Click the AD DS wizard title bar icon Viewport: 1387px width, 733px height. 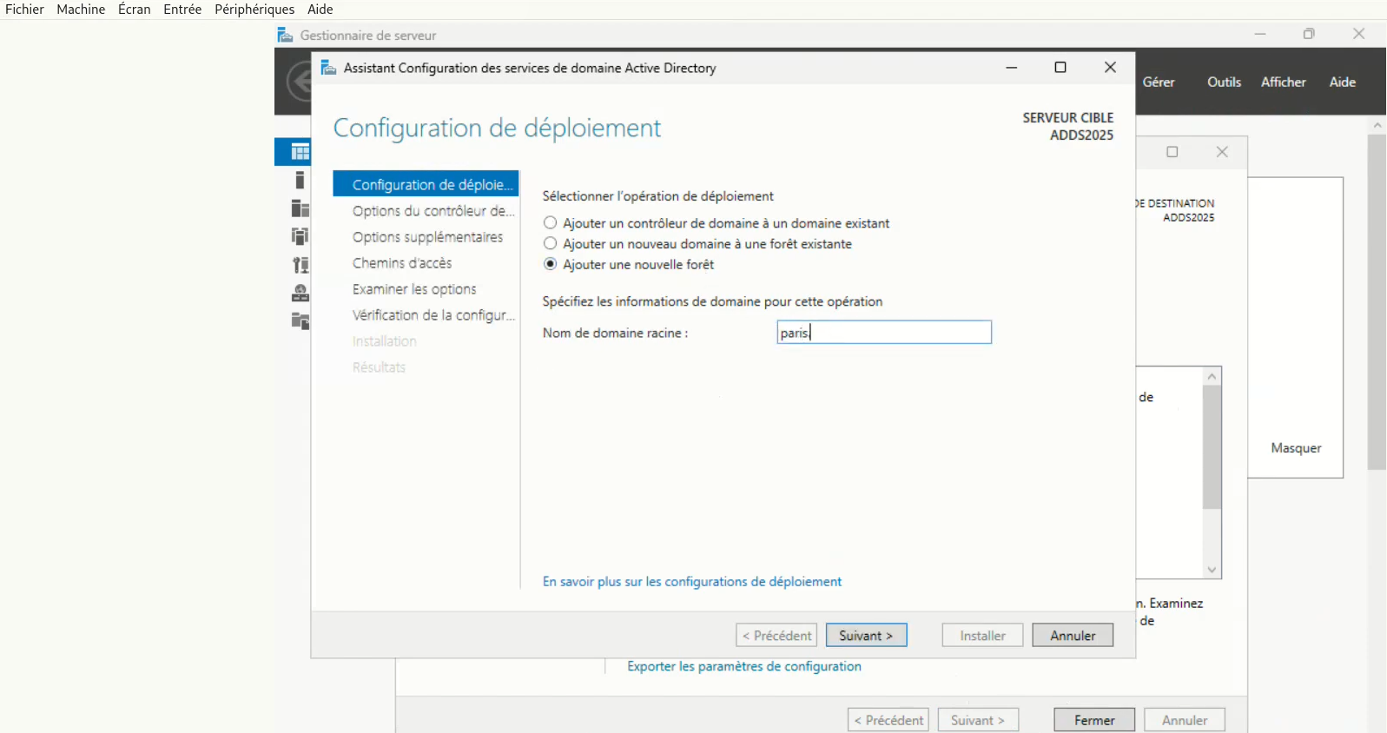pyautogui.click(x=328, y=68)
